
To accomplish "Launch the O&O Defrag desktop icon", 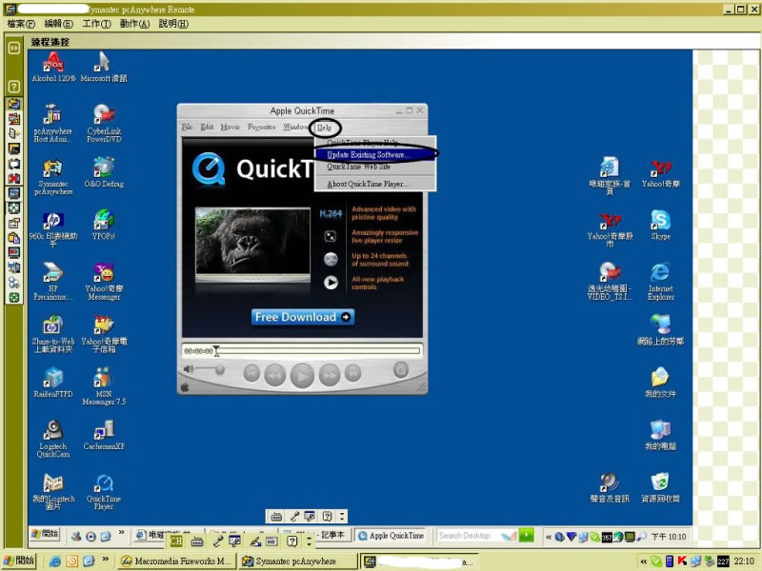I will (104, 172).
